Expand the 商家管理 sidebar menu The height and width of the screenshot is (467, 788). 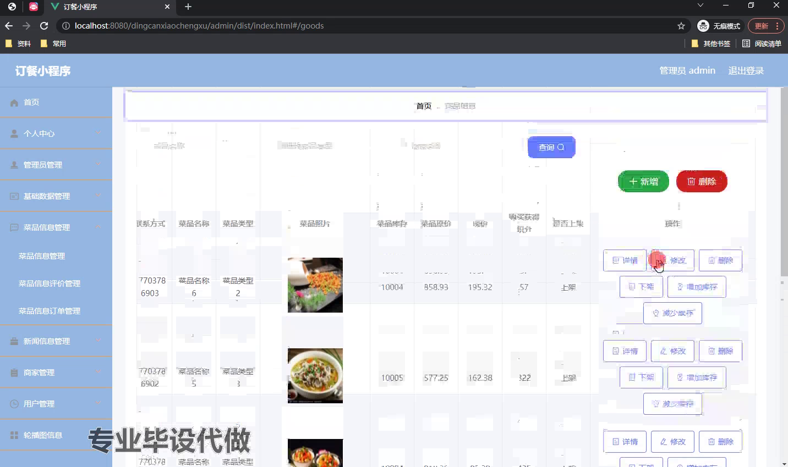coord(56,373)
